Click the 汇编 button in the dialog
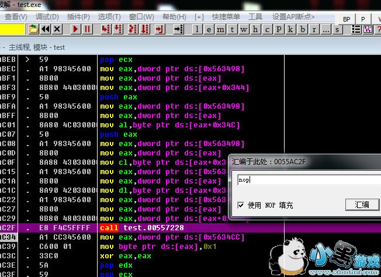 (362, 205)
